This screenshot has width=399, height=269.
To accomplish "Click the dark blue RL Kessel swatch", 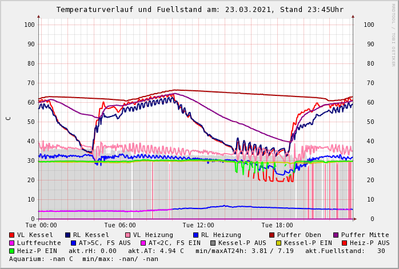I will coord(67,235).
